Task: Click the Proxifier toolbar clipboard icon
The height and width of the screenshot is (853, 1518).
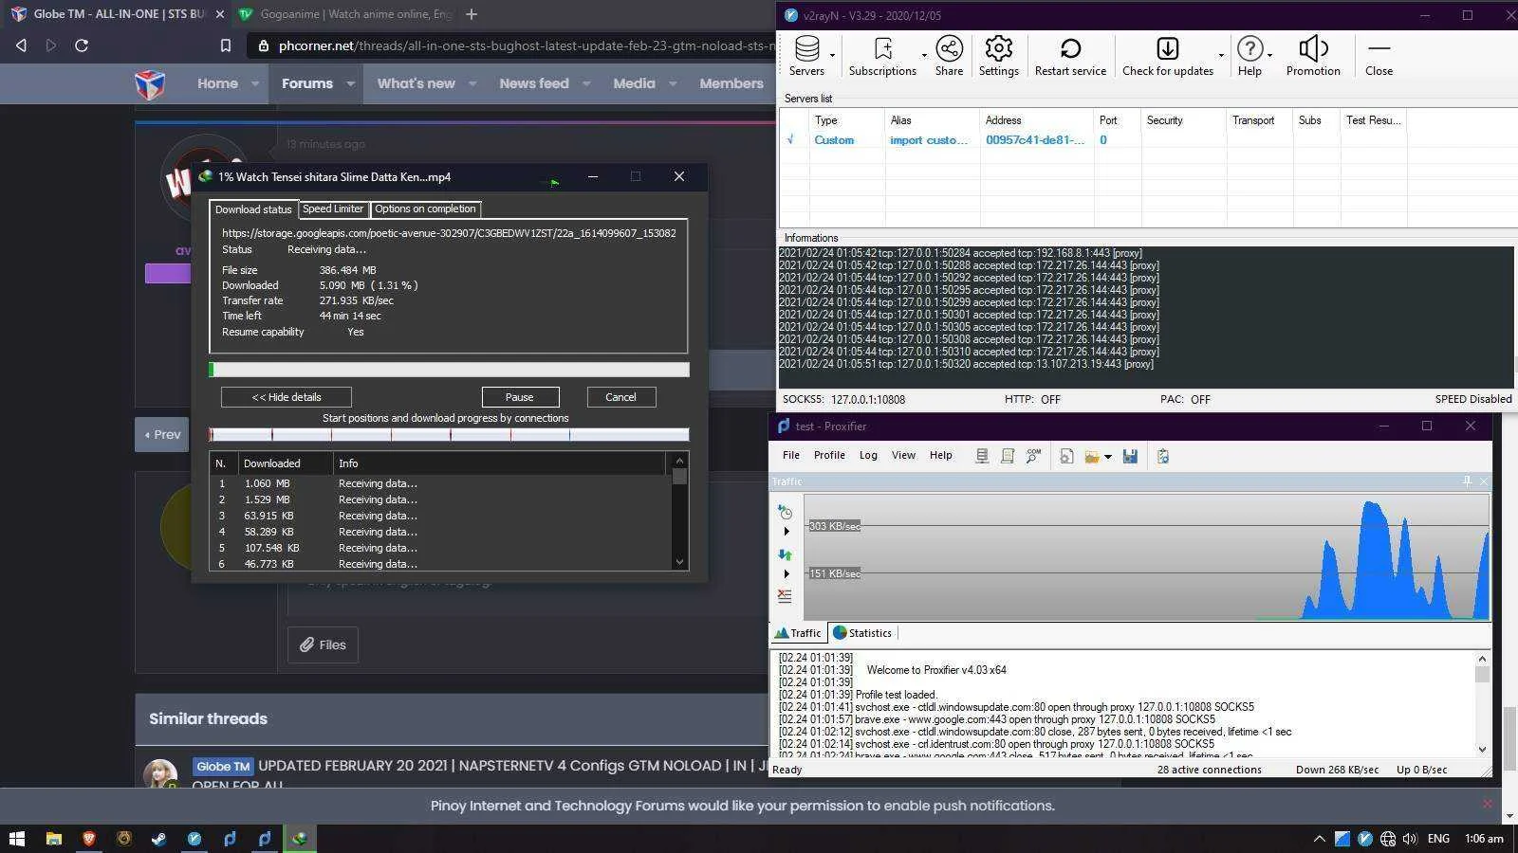Action: pos(1162,456)
